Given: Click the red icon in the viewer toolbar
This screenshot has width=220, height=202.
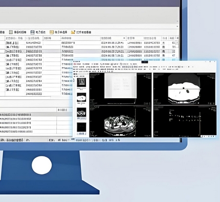Looking at the screenshot, I should pyautogui.click(x=75, y=64).
